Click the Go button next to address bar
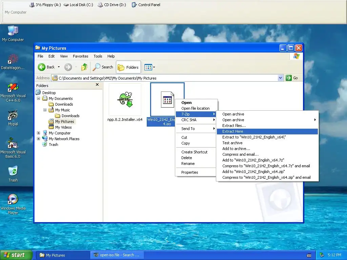This screenshot has width=347, height=260. tap(292, 78)
